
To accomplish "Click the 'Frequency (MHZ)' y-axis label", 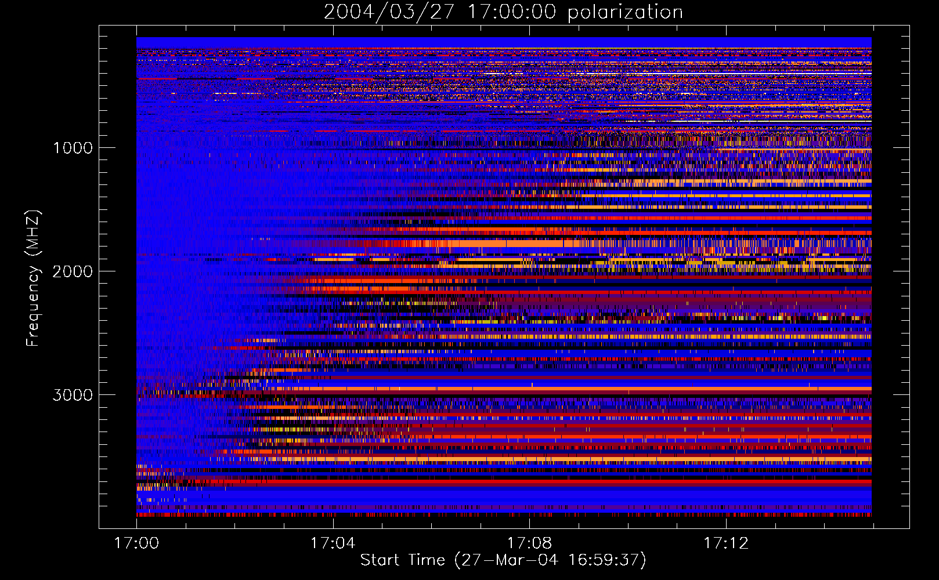I will (33, 278).
